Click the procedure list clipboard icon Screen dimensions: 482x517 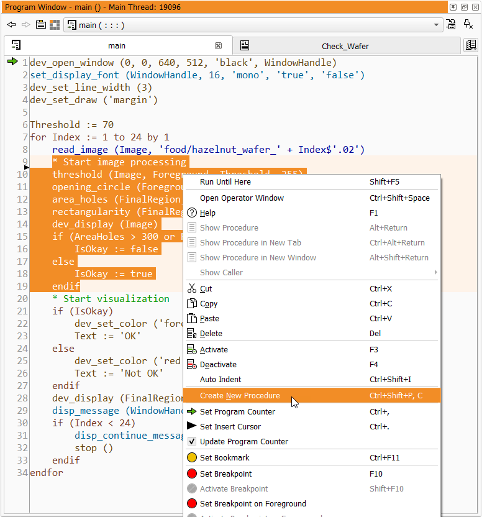[40, 25]
